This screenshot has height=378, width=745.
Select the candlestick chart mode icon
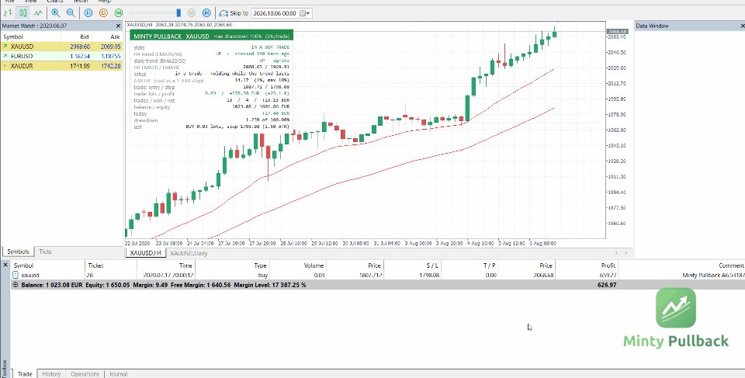coord(23,13)
